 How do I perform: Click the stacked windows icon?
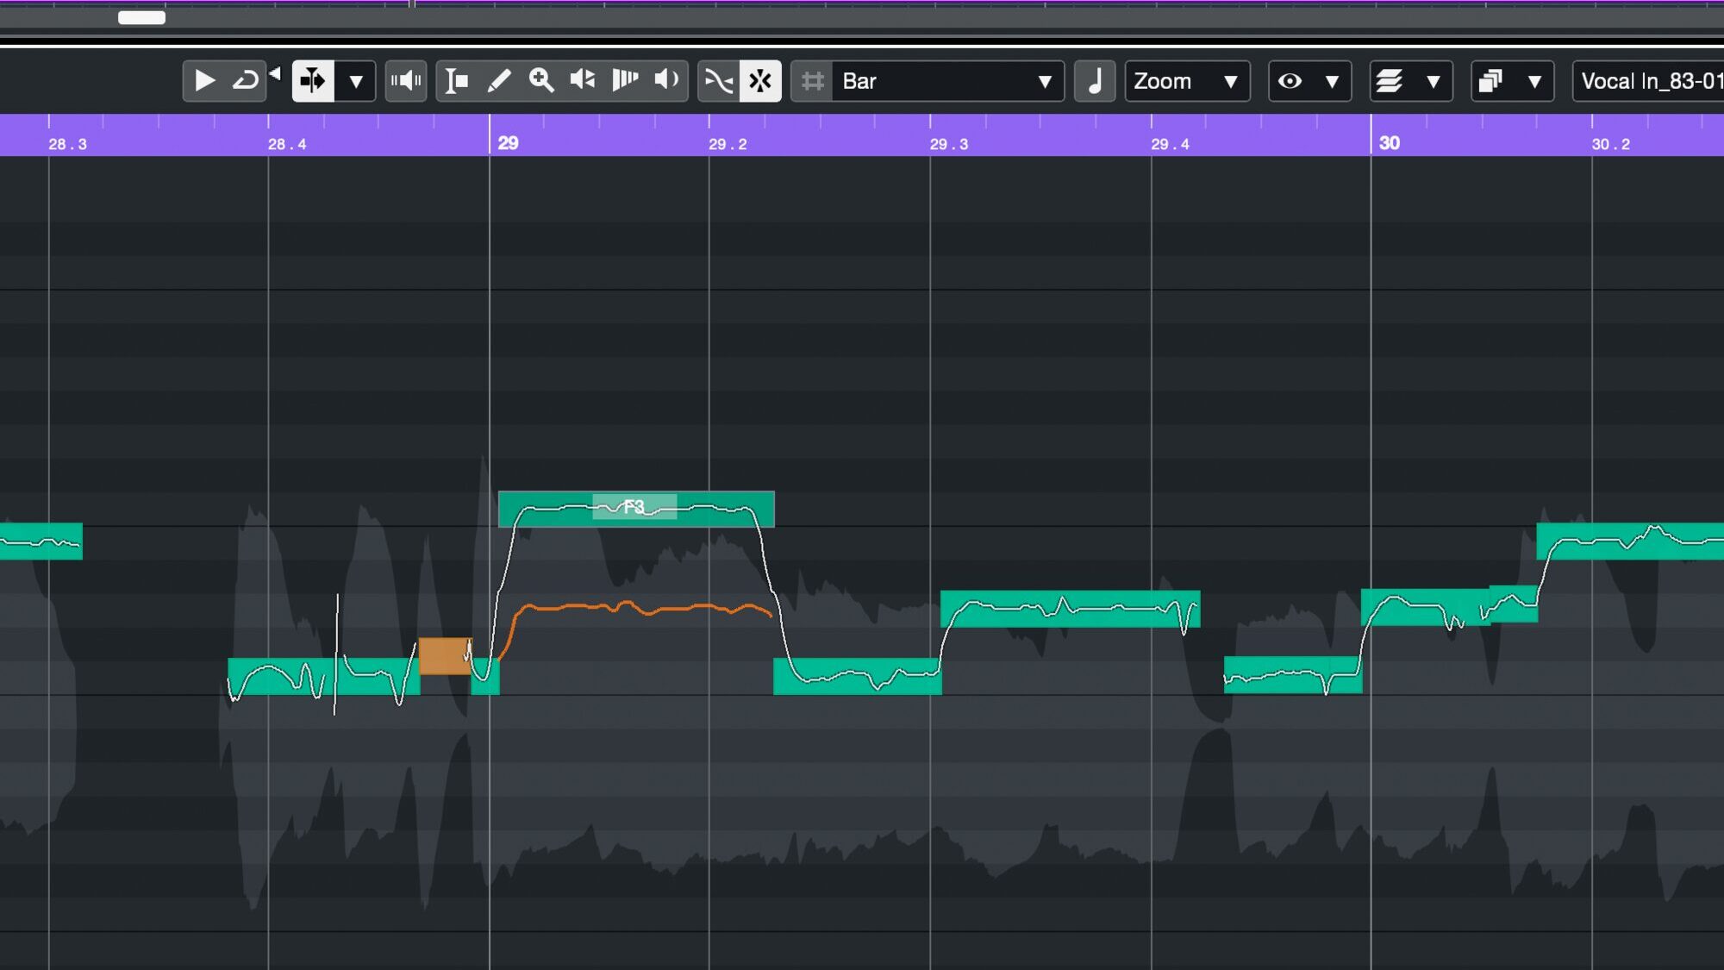tap(1491, 81)
